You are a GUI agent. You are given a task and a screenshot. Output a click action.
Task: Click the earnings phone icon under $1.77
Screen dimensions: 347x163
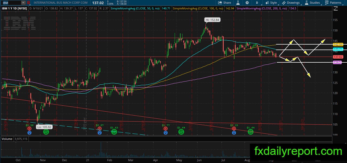(x=165, y=129)
